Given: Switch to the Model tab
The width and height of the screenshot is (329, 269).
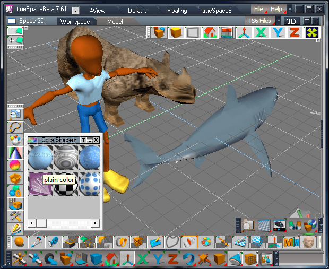Looking at the screenshot, I should coord(115,21).
